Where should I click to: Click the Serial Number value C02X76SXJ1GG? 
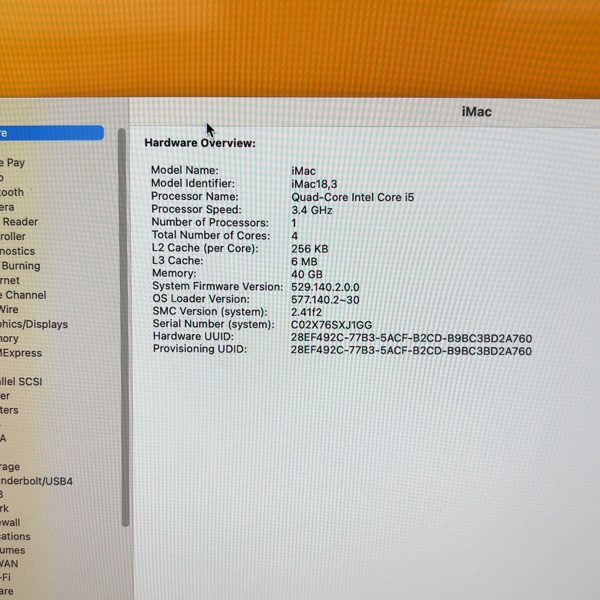(x=331, y=325)
